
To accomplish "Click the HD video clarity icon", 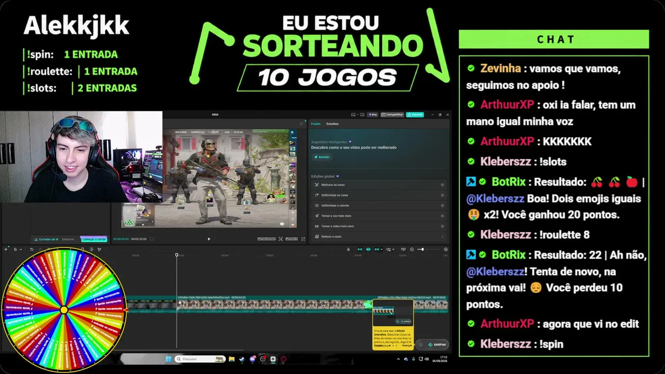I will [316, 226].
